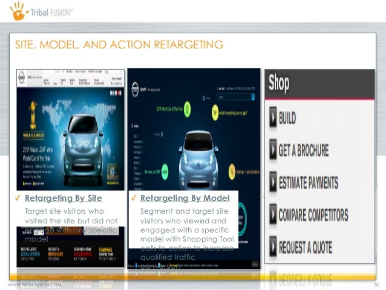
Task: Click the yellow magnifier features icon
Action: click(x=232, y=171)
